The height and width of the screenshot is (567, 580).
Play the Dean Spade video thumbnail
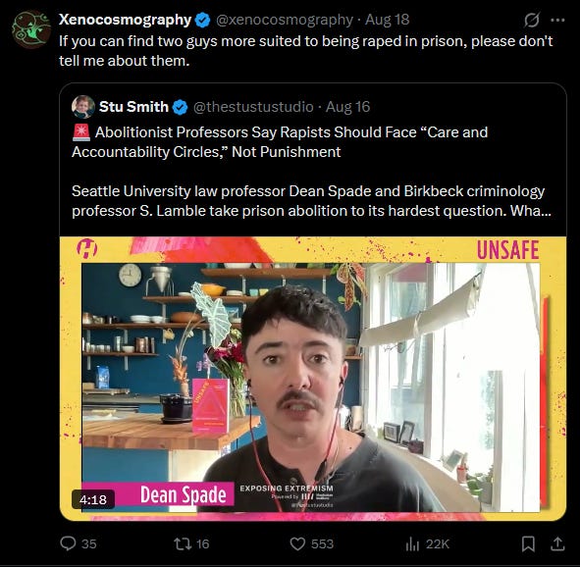(x=313, y=379)
